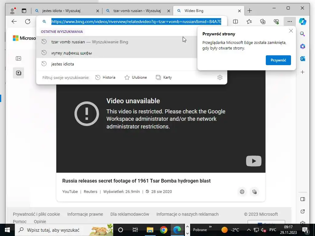Image resolution: width=315 pixels, height=236 pixels.
Task: Open a new tab with plus button
Action: (x=249, y=11)
